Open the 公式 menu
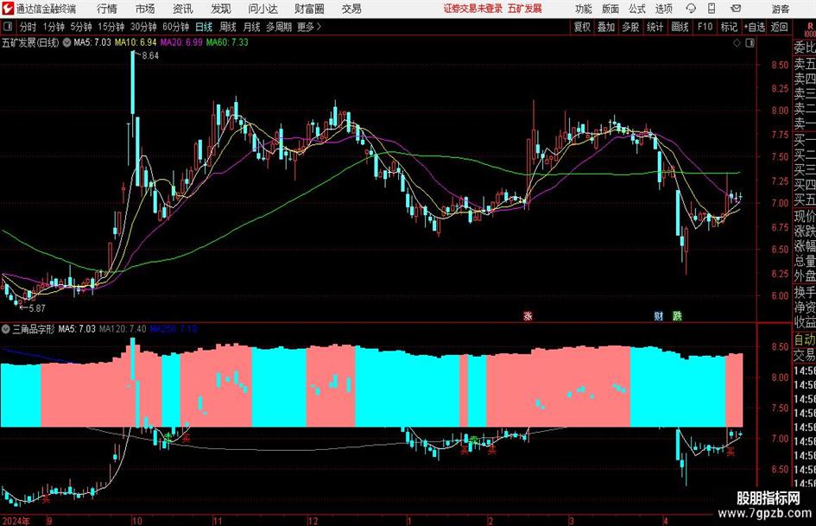This screenshot has height=526, width=816. click(x=637, y=9)
